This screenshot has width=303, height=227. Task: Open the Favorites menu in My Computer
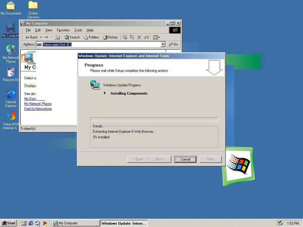(63, 30)
